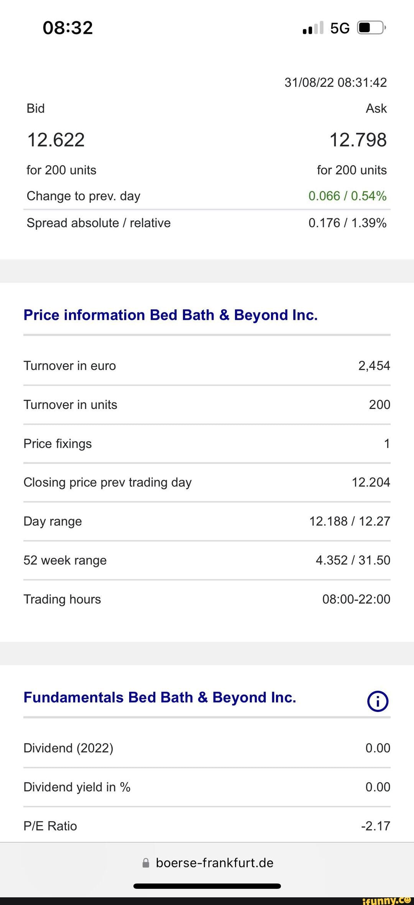Select the Dividend yield in % row
The width and height of the screenshot is (414, 905).
207,787
